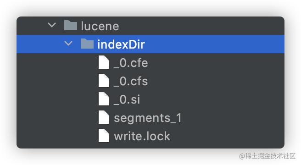Collapse the indexDir folder chevron
This screenshot has width=301, height=165.
68,44
